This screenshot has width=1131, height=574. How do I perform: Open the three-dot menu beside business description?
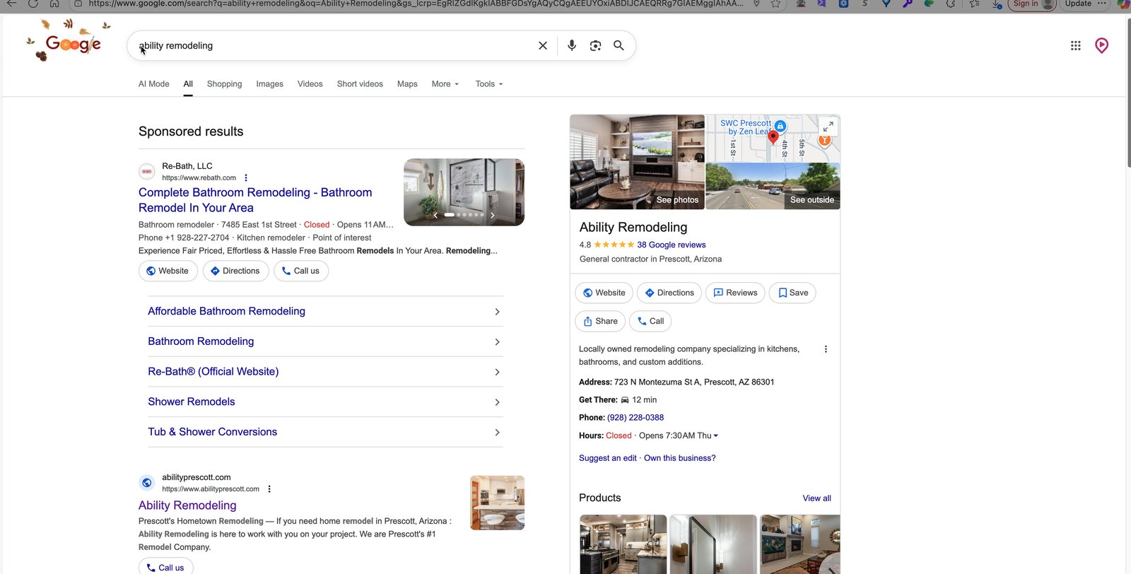pyautogui.click(x=826, y=349)
